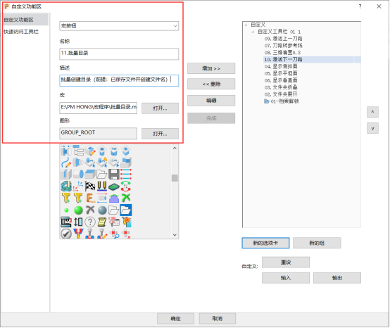Choose the green X cross icon
Viewport: 390px width, 328px height.
tap(126, 198)
